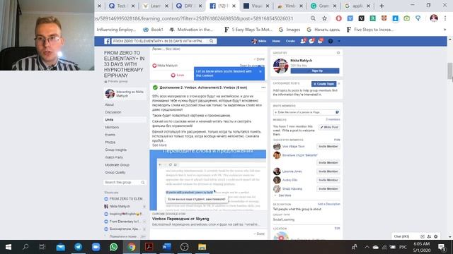
Task: Click the Facebook help question-mark icon
Action: click(331, 41)
